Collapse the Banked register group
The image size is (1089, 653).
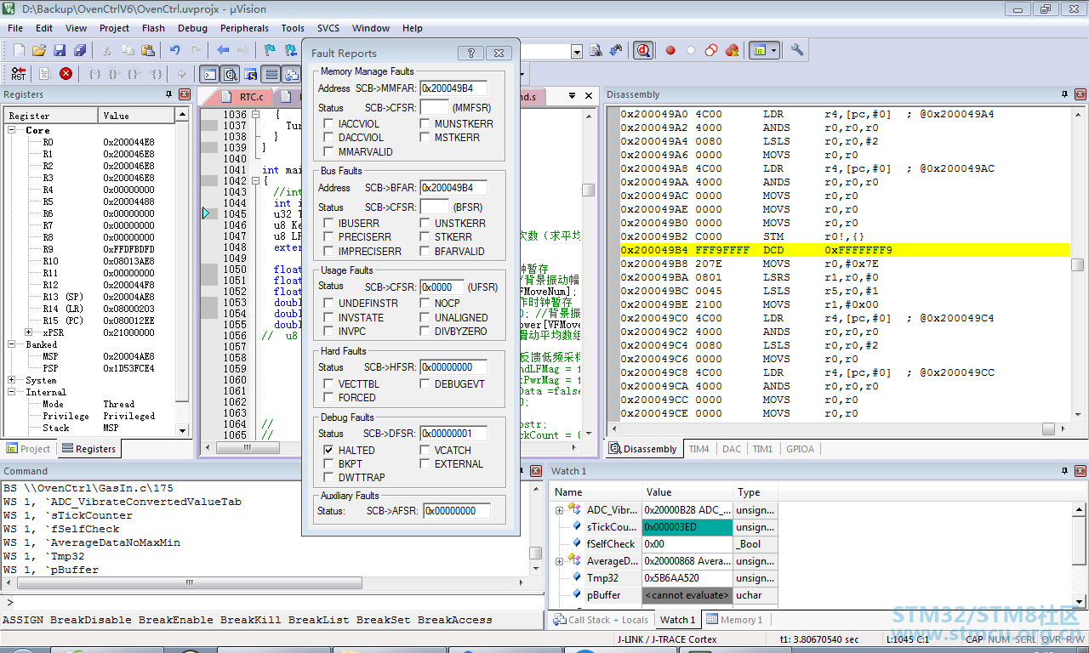click(12, 344)
